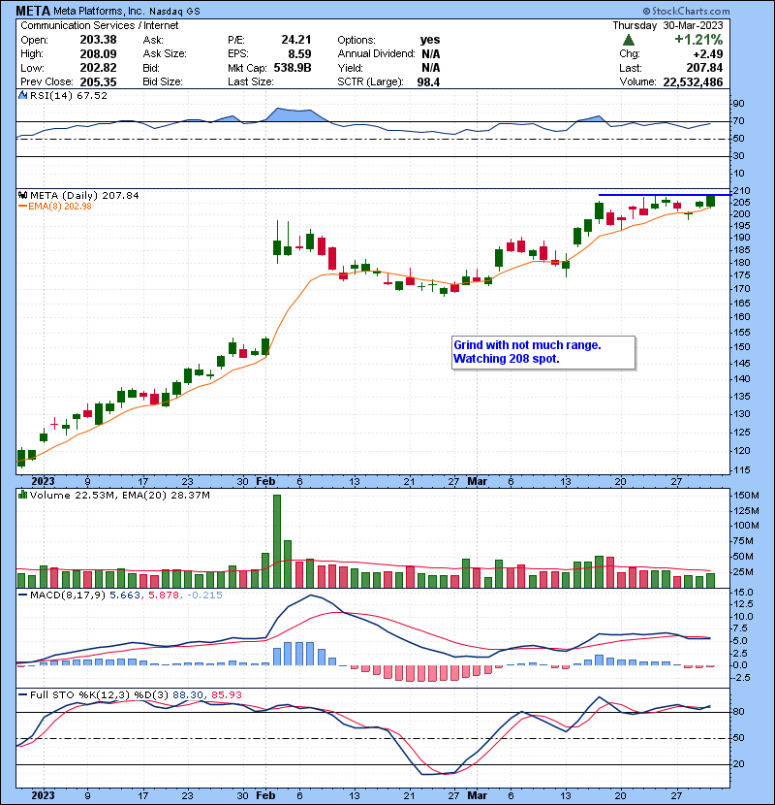Image resolution: width=775 pixels, height=805 pixels.
Task: Click the Meta Platforms, Inc. company name
Action: (x=99, y=11)
